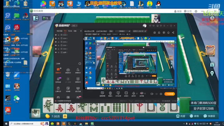This screenshot has height=126, width=224.
Task: Mute the microphone
Action: click(x=134, y=94)
